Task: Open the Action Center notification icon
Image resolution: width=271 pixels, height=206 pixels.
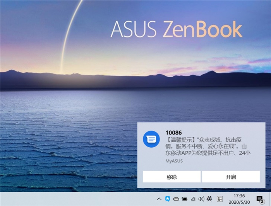Action: pos(260,199)
